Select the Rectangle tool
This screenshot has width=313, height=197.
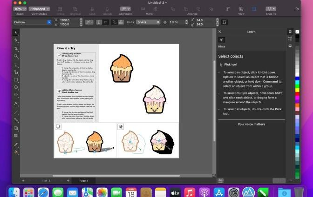(16, 80)
